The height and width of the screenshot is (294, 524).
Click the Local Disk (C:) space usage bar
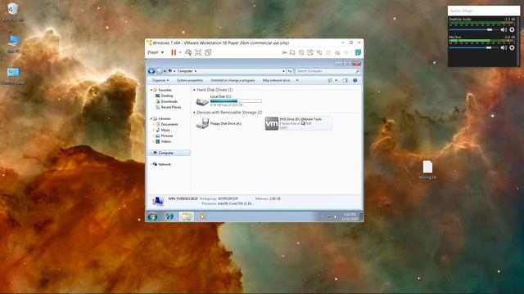(x=236, y=100)
